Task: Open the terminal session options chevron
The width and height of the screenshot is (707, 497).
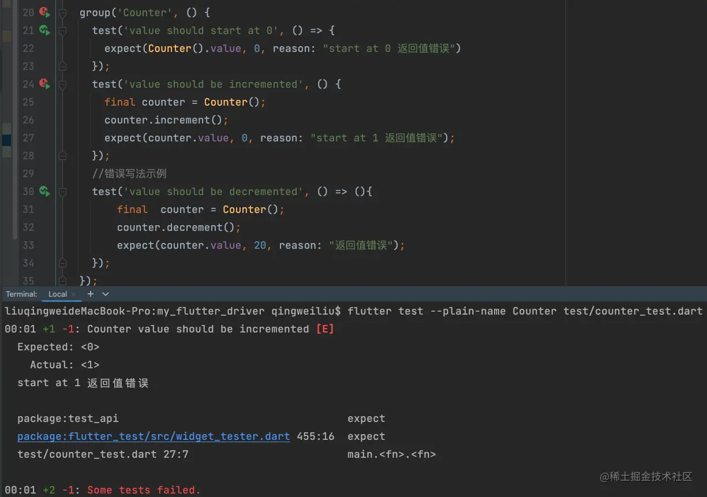Action: pyautogui.click(x=106, y=294)
